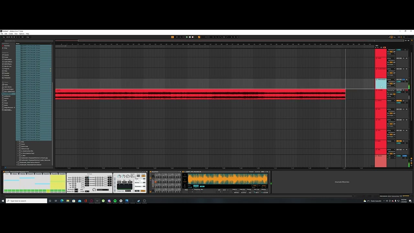Open SYNTH Master output dropdown
This screenshot has width=414, height=233.
click(391, 101)
